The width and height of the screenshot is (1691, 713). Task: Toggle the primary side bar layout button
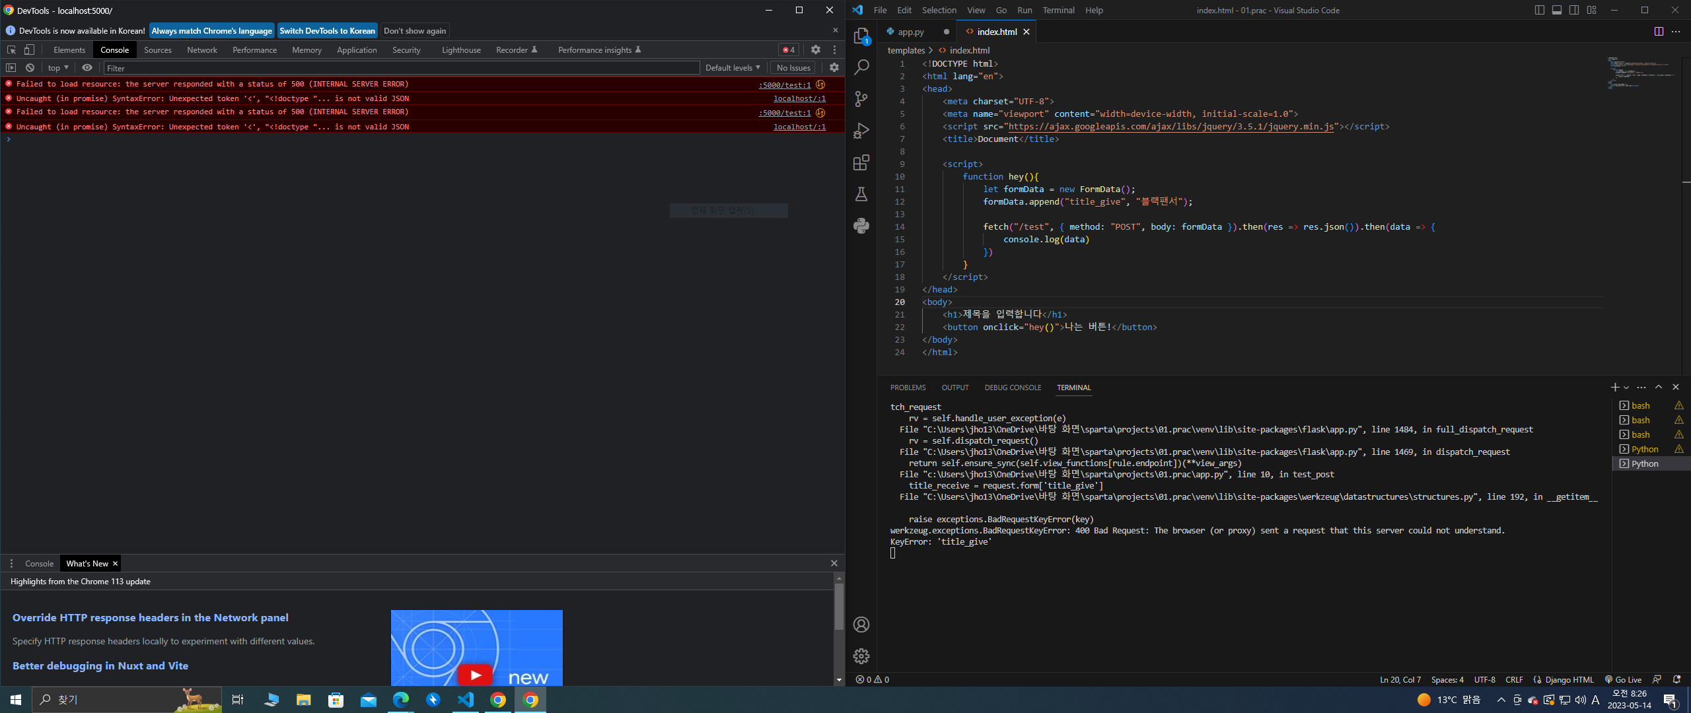pos(1540,10)
